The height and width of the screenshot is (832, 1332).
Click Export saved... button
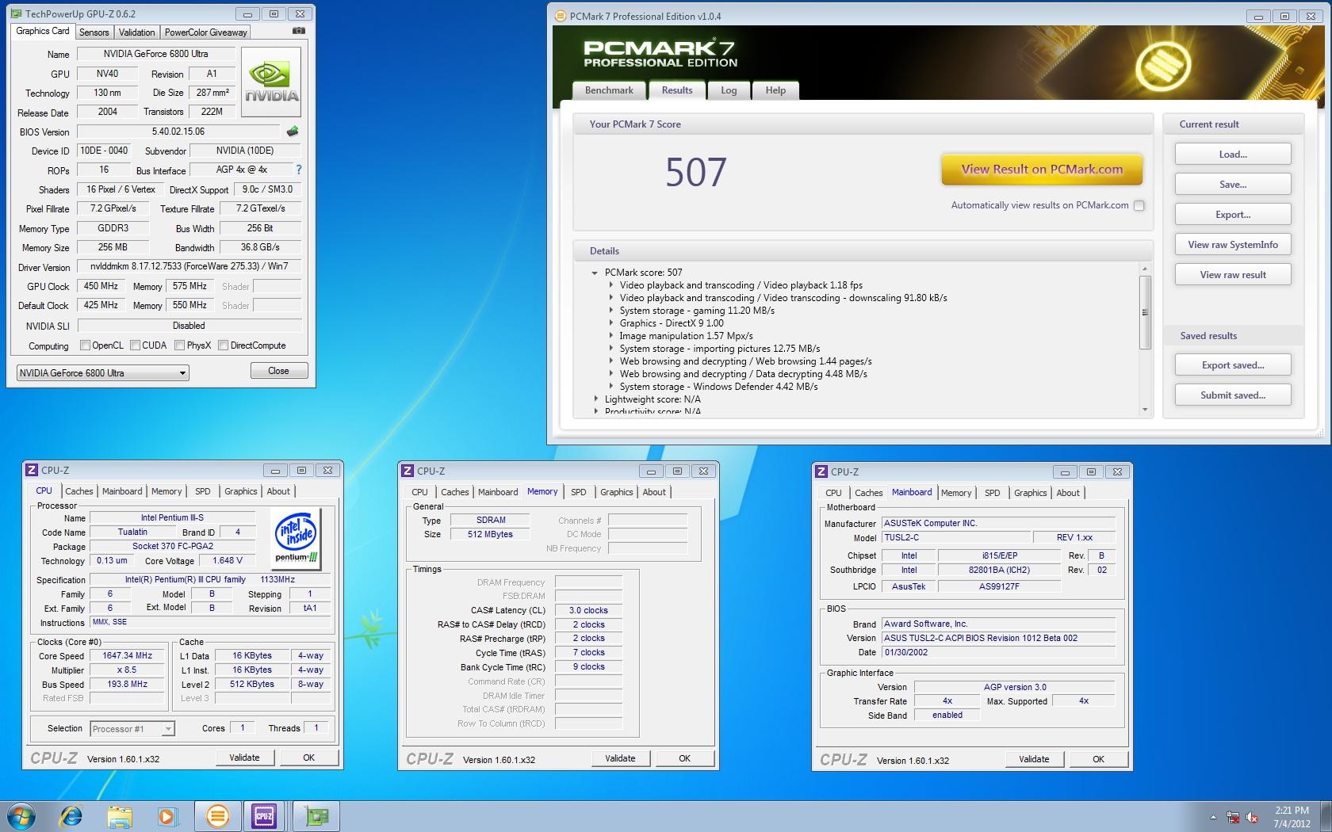pos(1233,365)
